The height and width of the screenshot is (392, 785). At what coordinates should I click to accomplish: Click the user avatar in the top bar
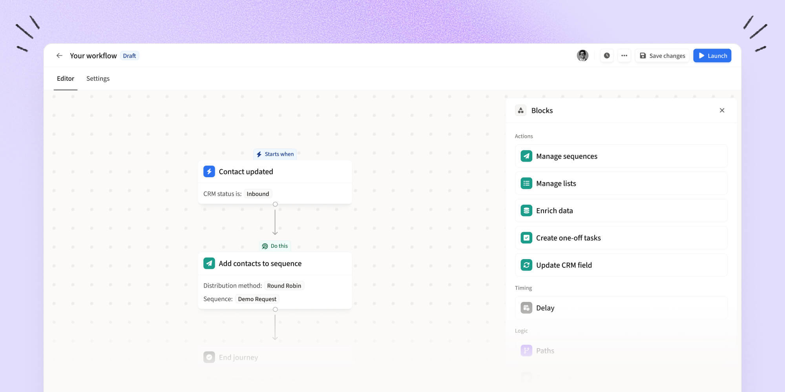tap(583, 55)
